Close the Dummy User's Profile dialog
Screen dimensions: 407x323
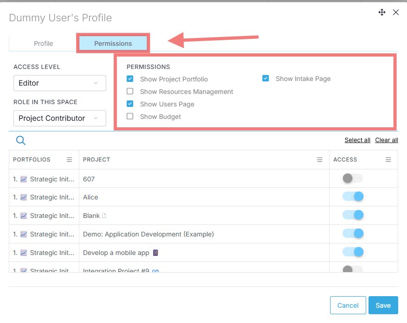click(x=396, y=12)
